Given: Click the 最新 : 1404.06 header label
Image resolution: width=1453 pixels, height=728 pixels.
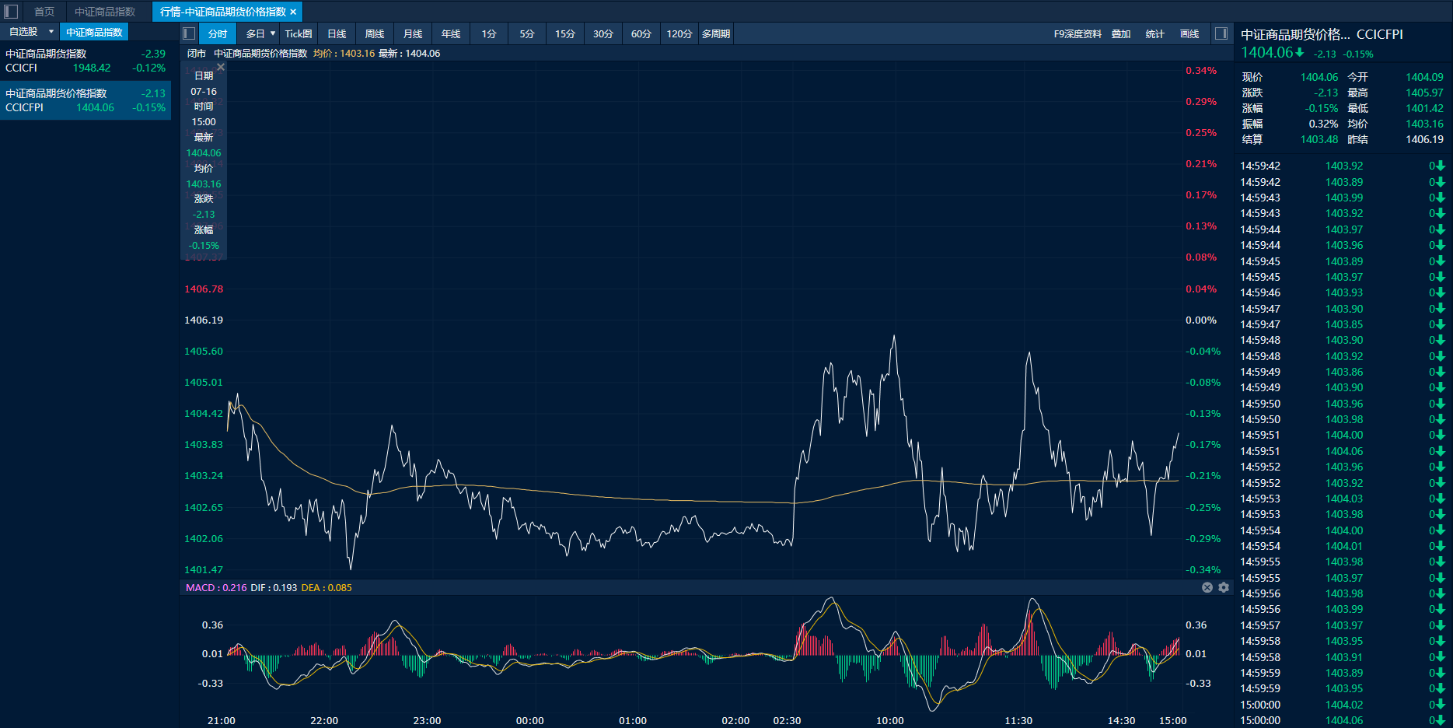Looking at the screenshot, I should pyautogui.click(x=410, y=54).
